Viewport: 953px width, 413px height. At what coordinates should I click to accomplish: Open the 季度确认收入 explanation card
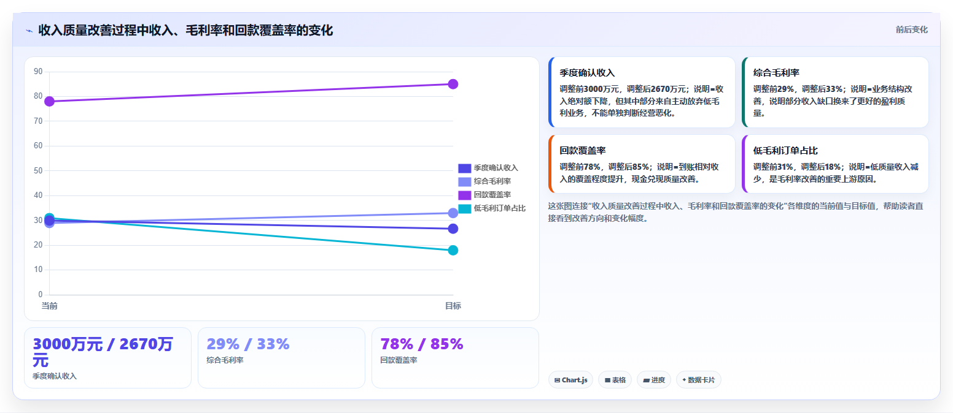pyautogui.click(x=642, y=92)
